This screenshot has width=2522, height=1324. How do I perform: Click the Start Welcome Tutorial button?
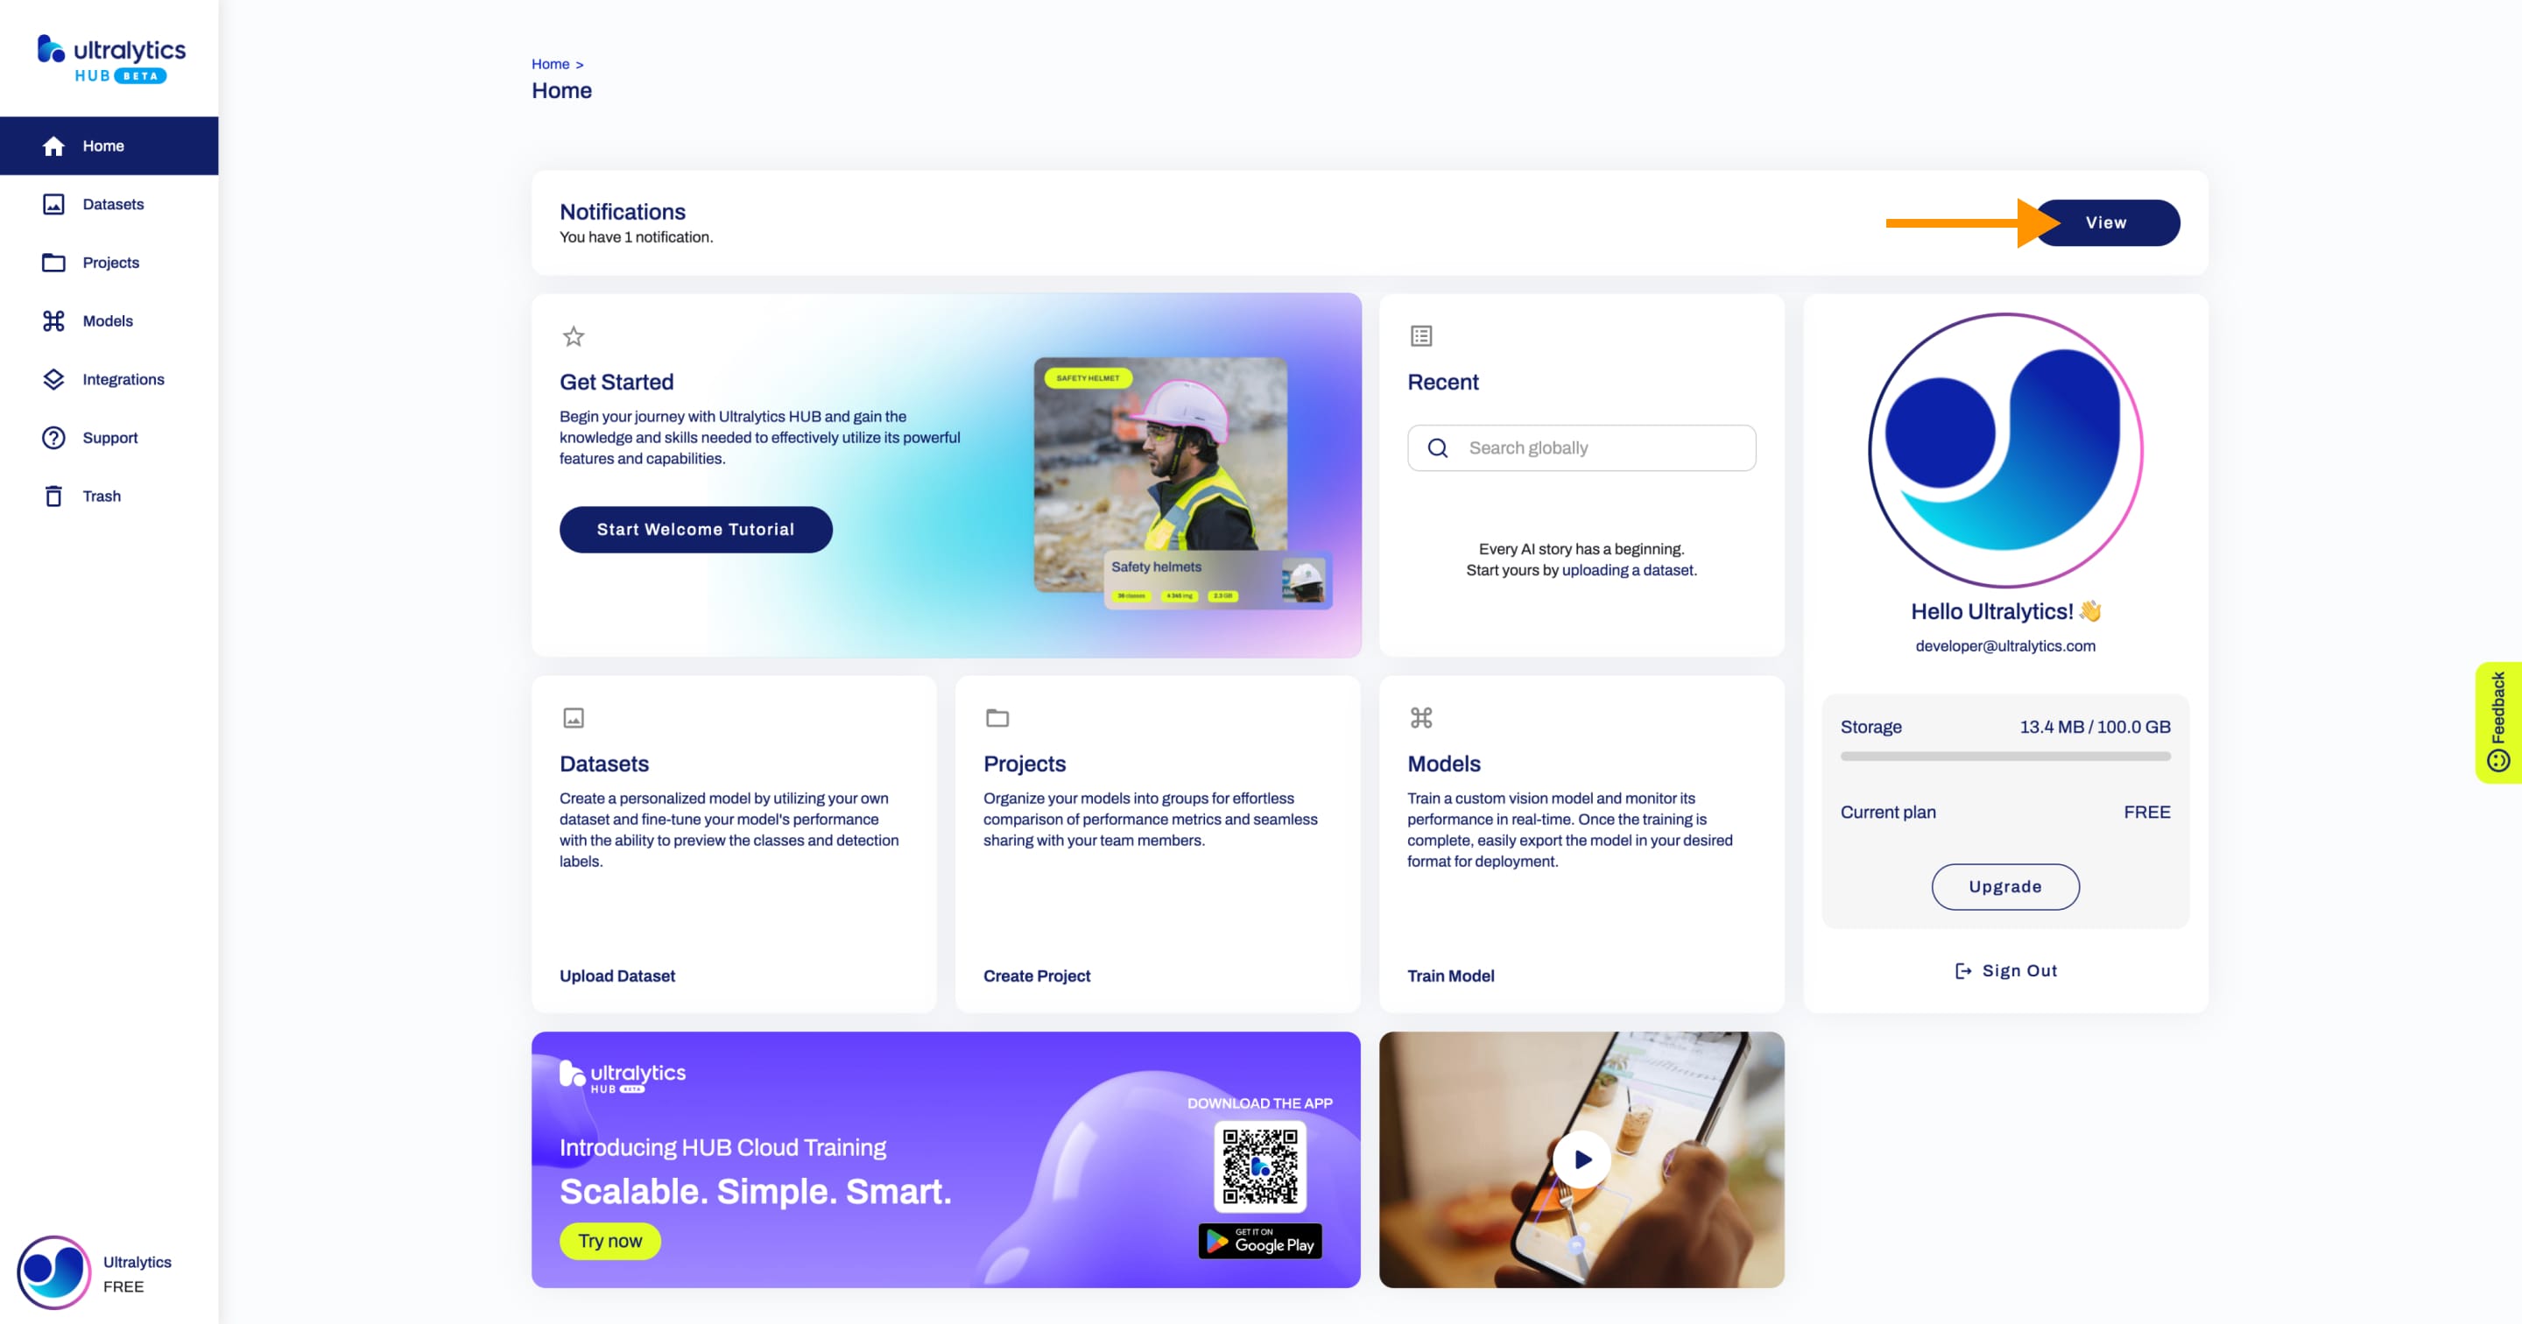pos(695,529)
